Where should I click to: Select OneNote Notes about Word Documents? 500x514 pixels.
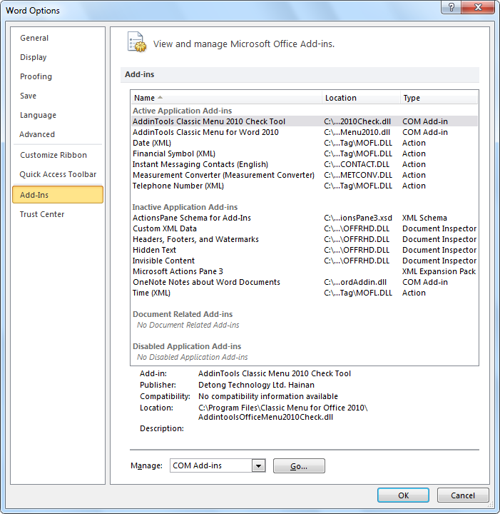(304, 282)
